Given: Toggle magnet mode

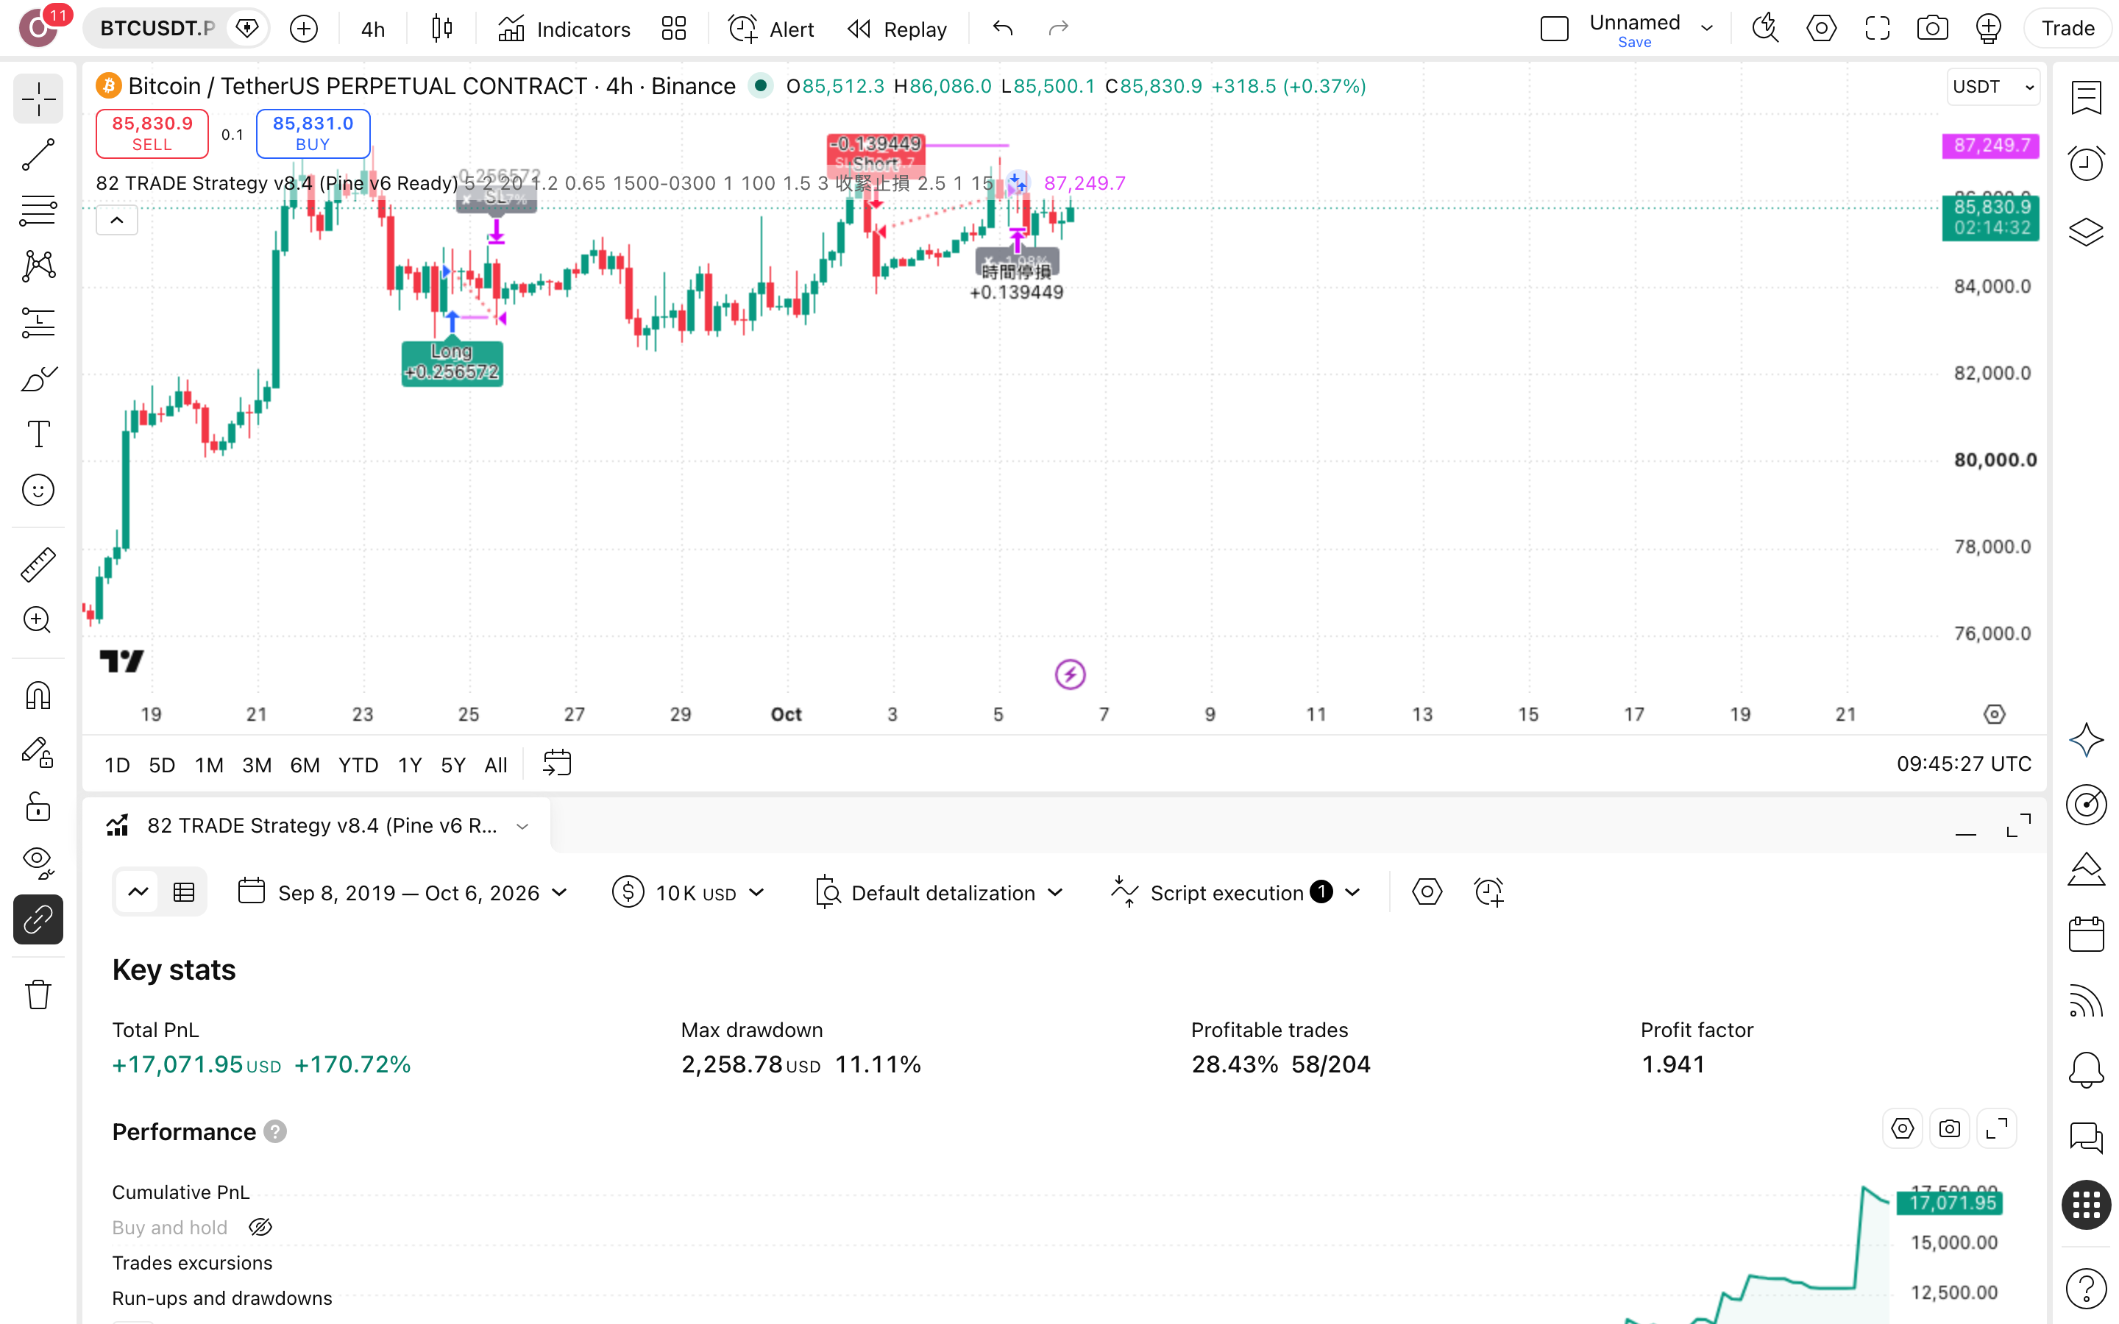Looking at the screenshot, I should tap(38, 695).
